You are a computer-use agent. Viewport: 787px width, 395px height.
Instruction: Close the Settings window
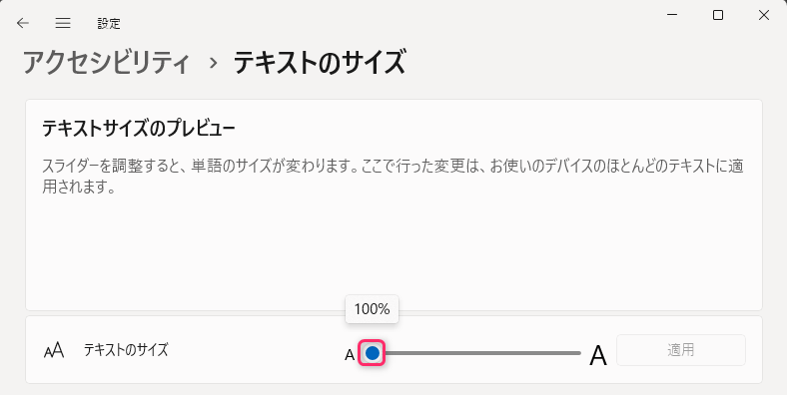click(x=763, y=15)
